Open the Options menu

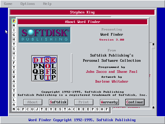point(28,4)
